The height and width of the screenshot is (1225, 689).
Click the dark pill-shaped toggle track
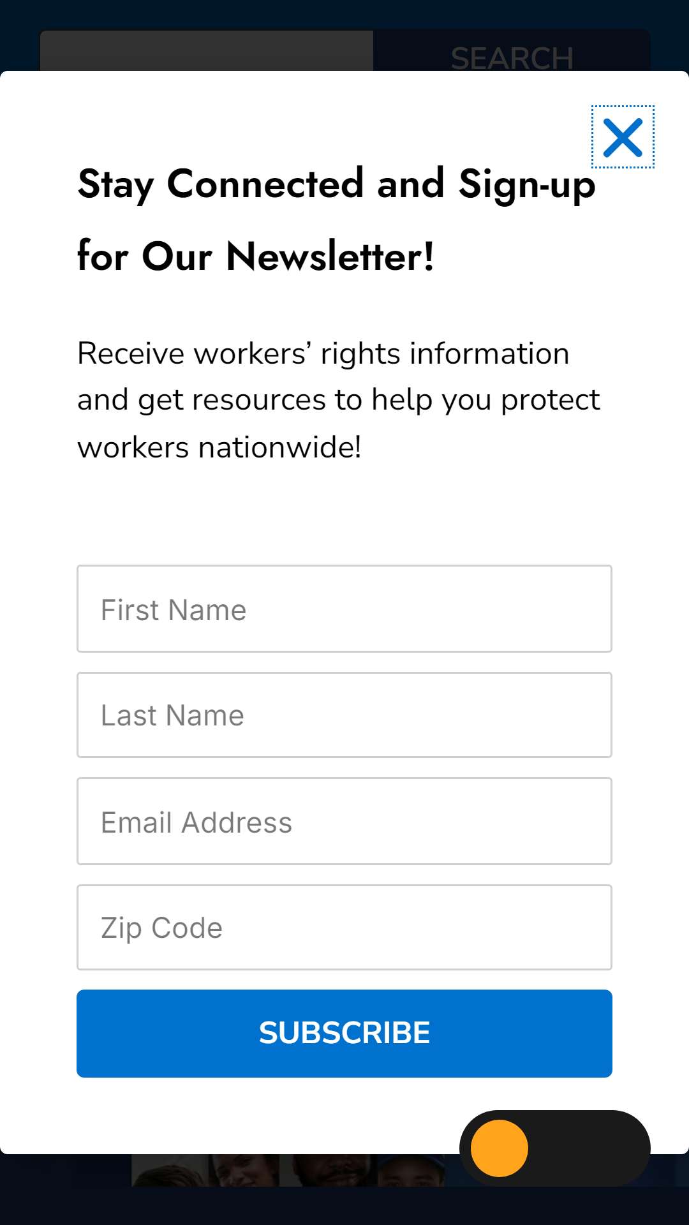tap(555, 1148)
